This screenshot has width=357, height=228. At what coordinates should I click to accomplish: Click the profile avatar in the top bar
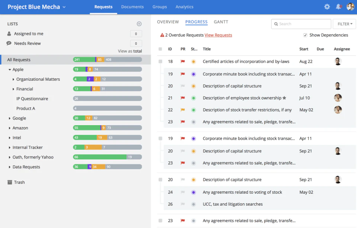350,6
